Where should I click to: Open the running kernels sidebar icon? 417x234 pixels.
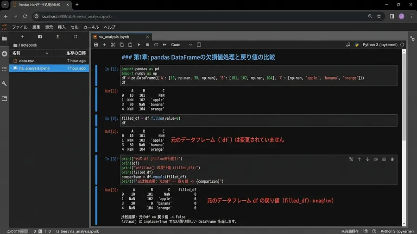(x=5, y=54)
